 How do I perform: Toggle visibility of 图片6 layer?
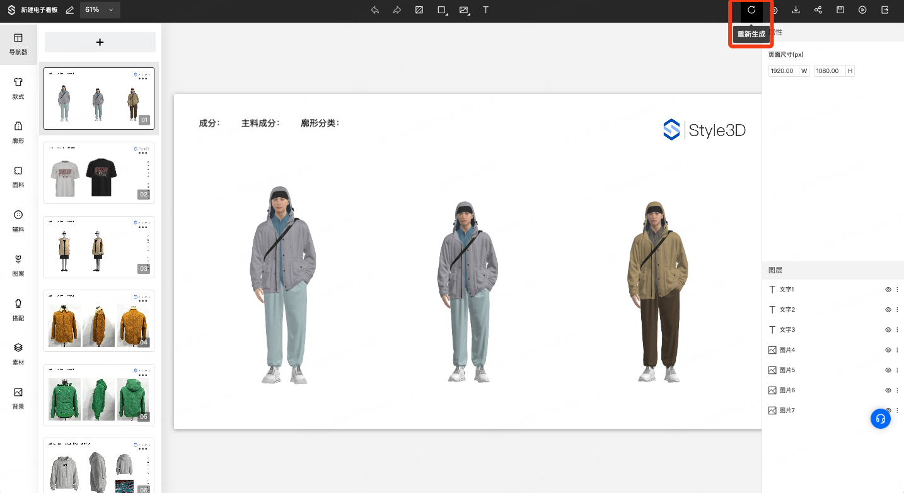click(x=888, y=390)
